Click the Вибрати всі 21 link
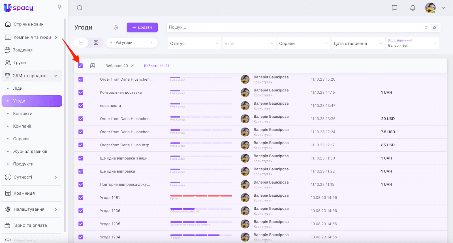 click(x=156, y=66)
